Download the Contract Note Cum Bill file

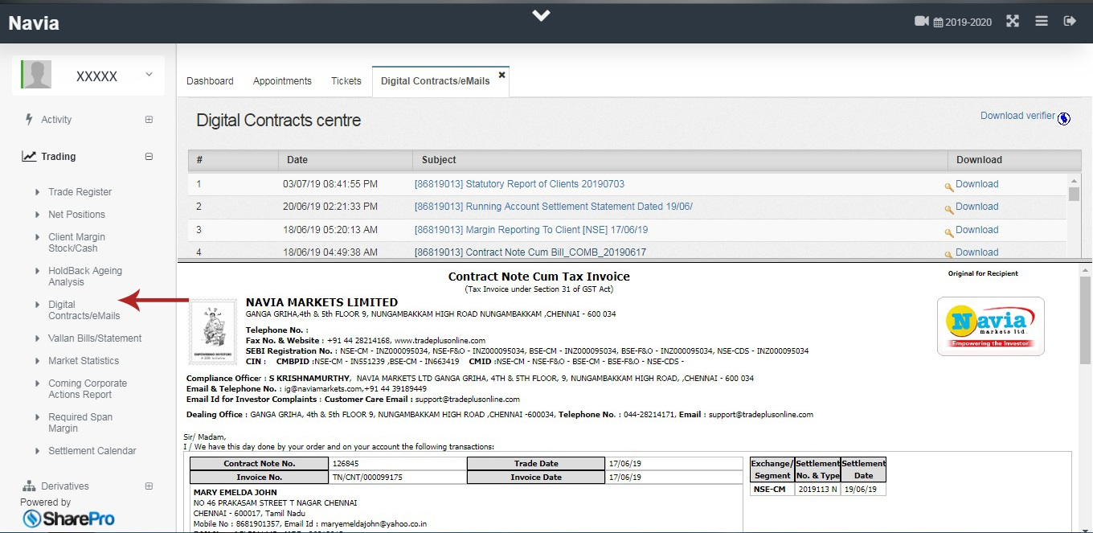click(977, 252)
